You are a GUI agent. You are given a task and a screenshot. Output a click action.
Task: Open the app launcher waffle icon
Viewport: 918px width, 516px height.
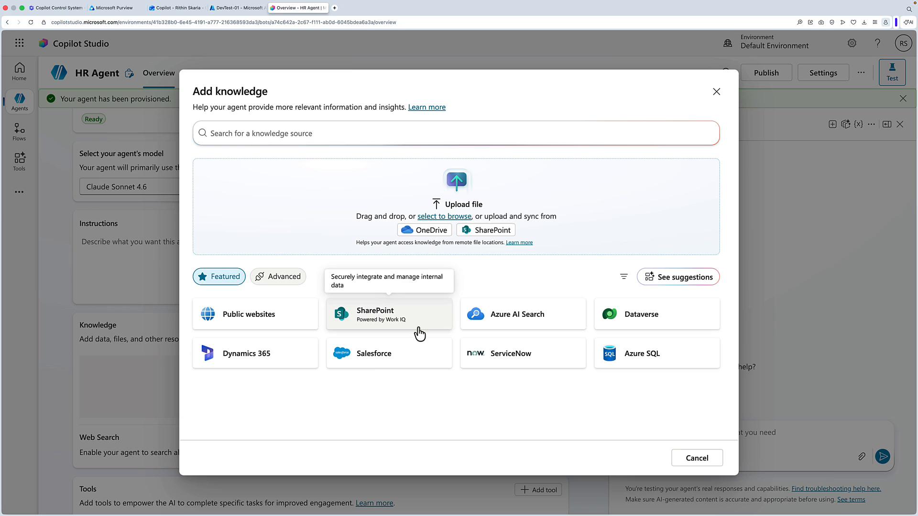tap(19, 43)
